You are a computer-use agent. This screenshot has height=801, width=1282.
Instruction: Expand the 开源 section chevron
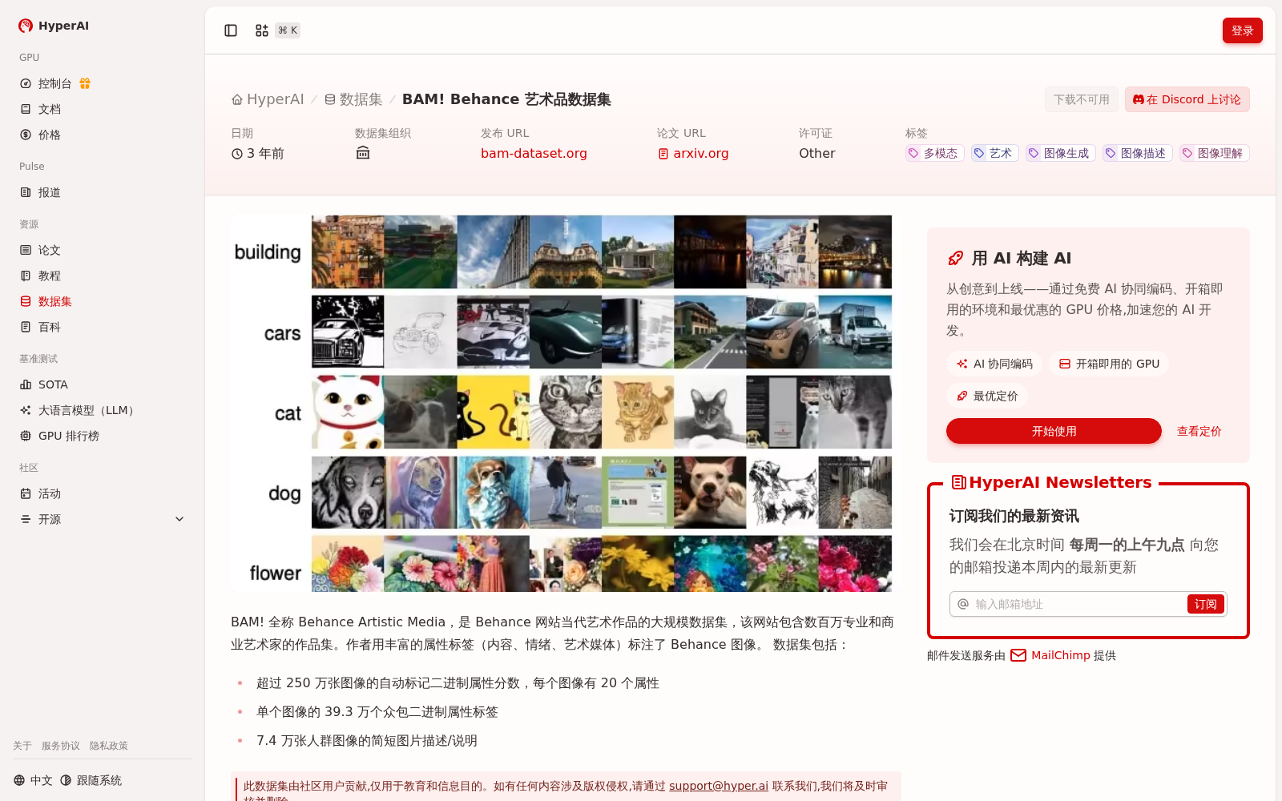pyautogui.click(x=179, y=519)
